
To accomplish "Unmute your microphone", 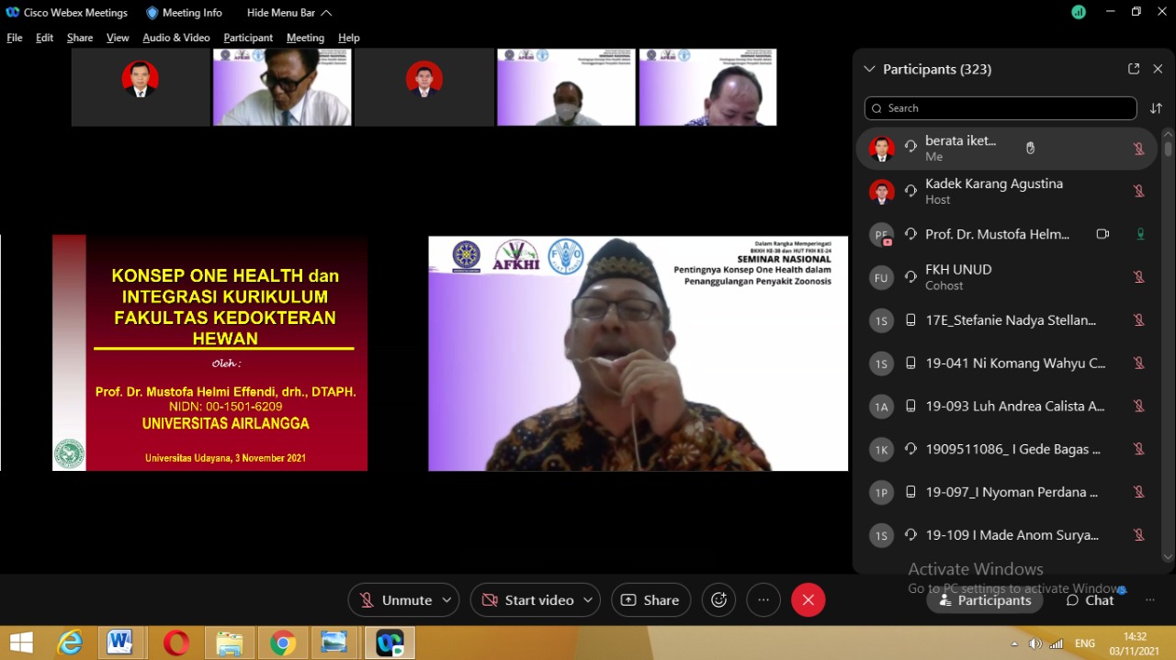I will (395, 600).
